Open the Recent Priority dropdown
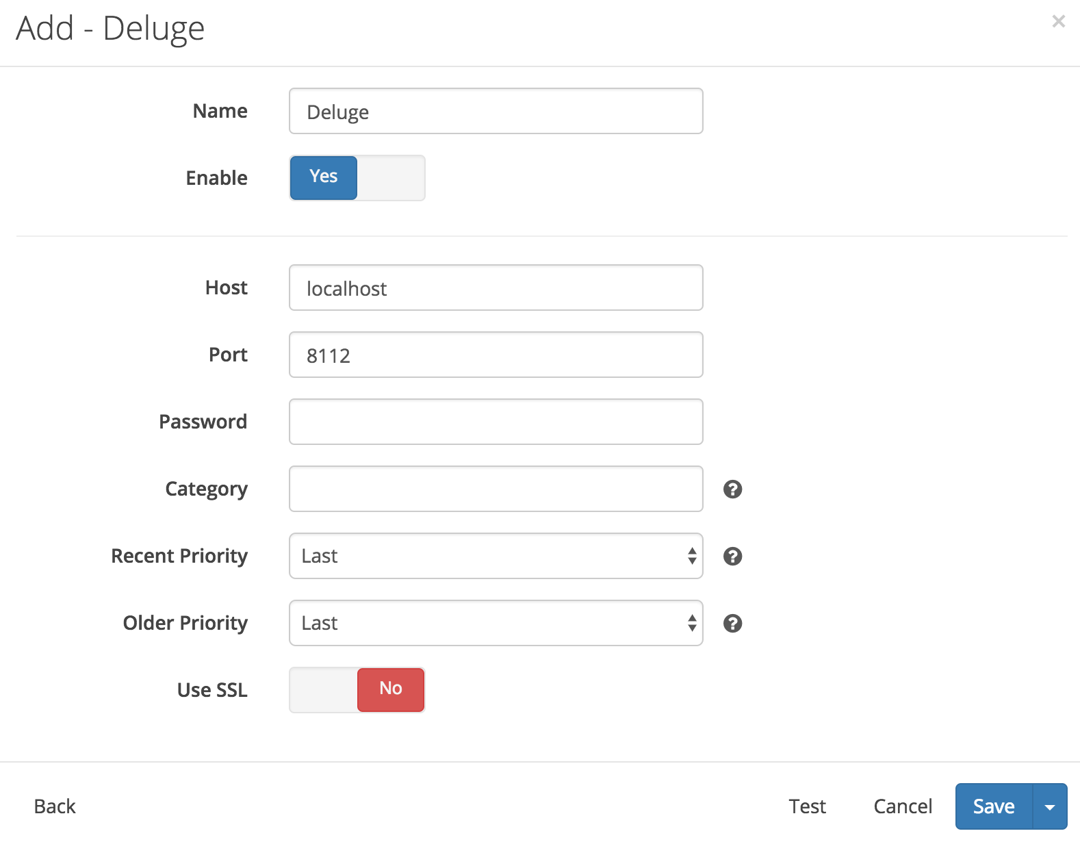Image resolution: width=1080 pixels, height=842 pixels. [496, 556]
